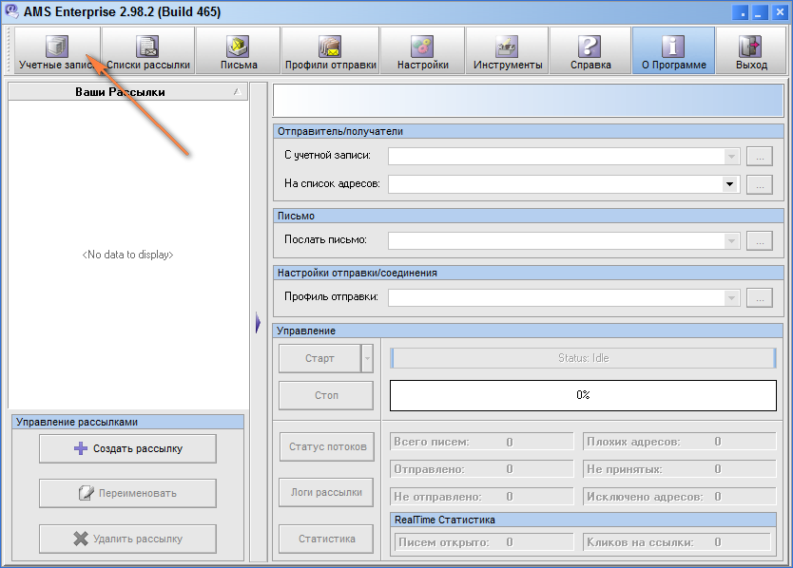Select the О Программе about toolbar item
Viewport: 793px width, 568px height.
click(x=673, y=50)
